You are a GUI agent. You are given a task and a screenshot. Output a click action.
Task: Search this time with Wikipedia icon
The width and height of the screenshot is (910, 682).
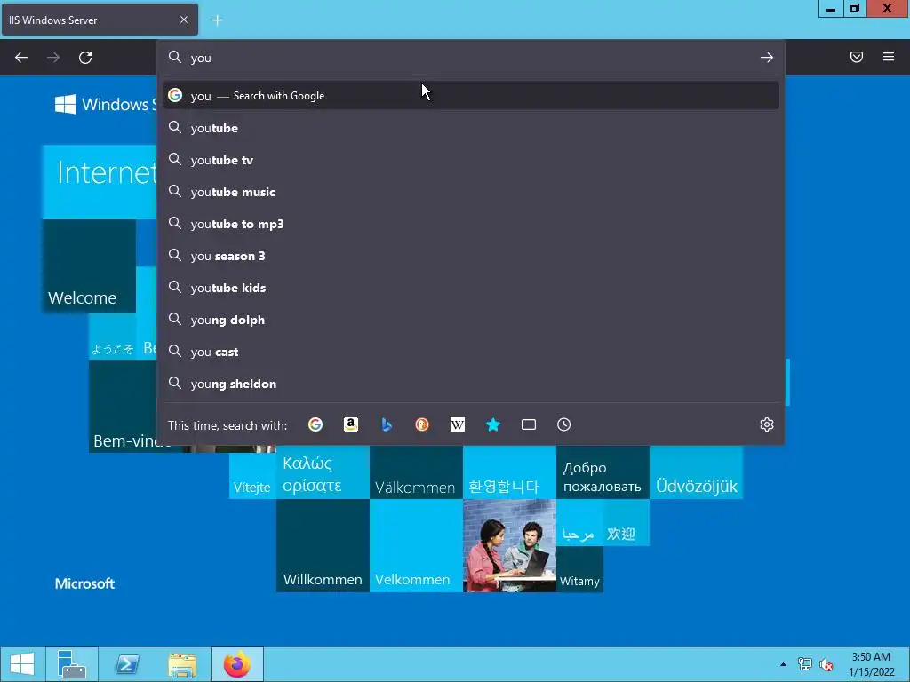pyautogui.click(x=458, y=425)
